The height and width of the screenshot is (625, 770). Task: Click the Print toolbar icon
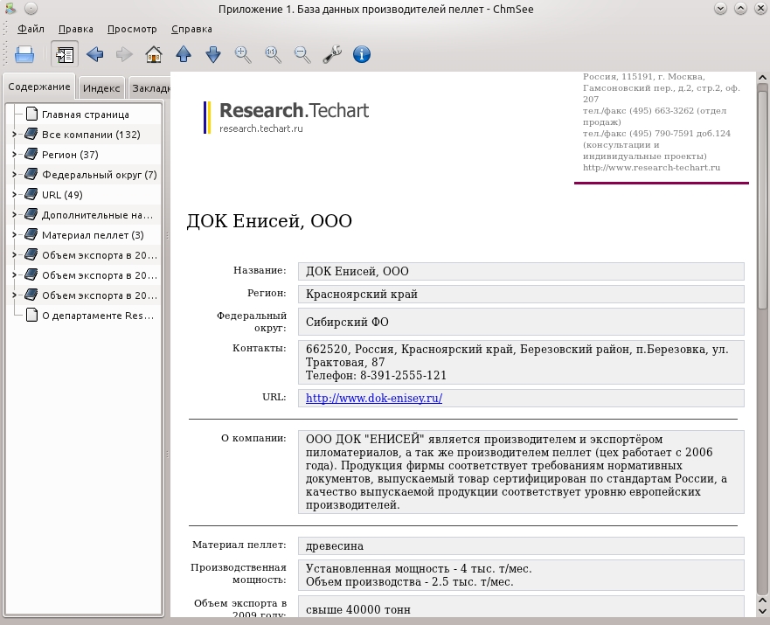click(24, 54)
